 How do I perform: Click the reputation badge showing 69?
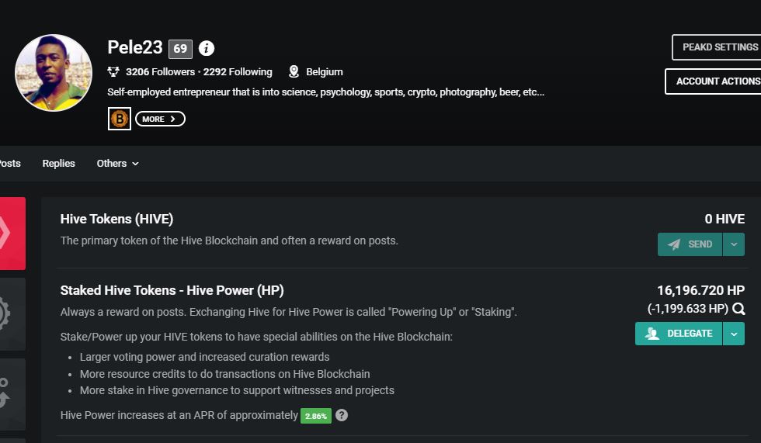coord(180,48)
